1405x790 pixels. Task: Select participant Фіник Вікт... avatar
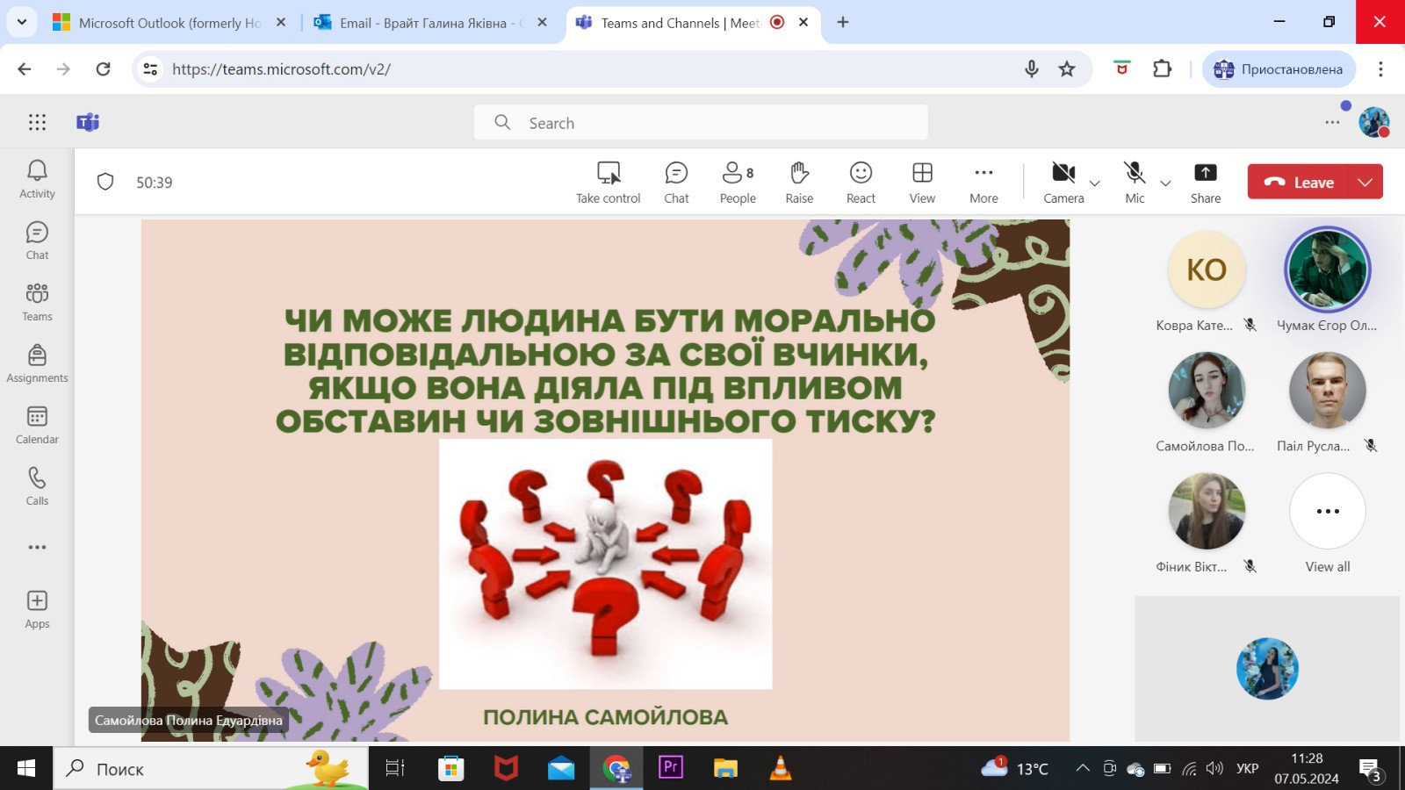pos(1207,511)
